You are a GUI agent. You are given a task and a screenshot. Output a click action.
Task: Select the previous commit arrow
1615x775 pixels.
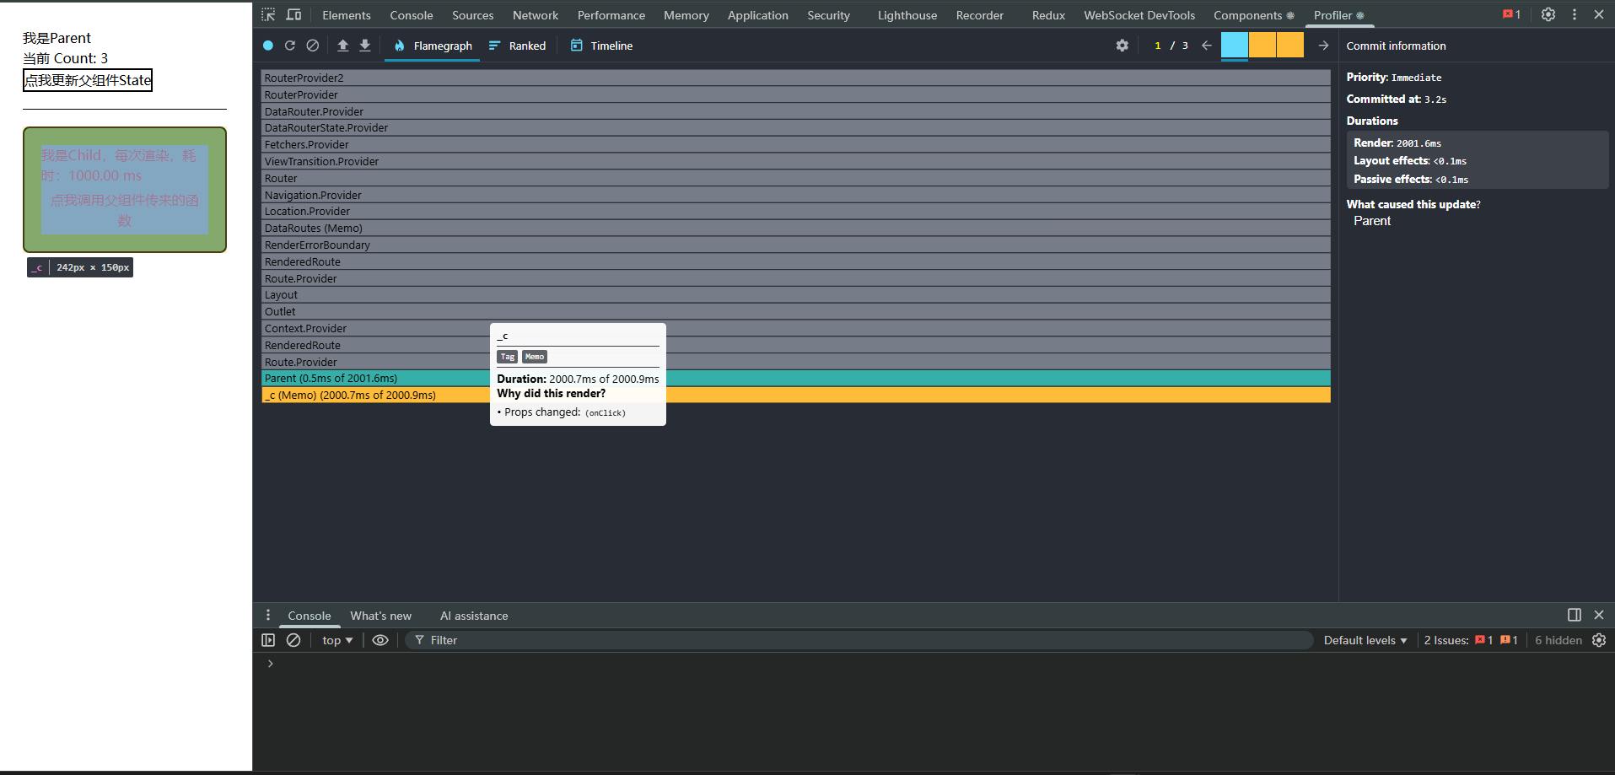coord(1206,46)
